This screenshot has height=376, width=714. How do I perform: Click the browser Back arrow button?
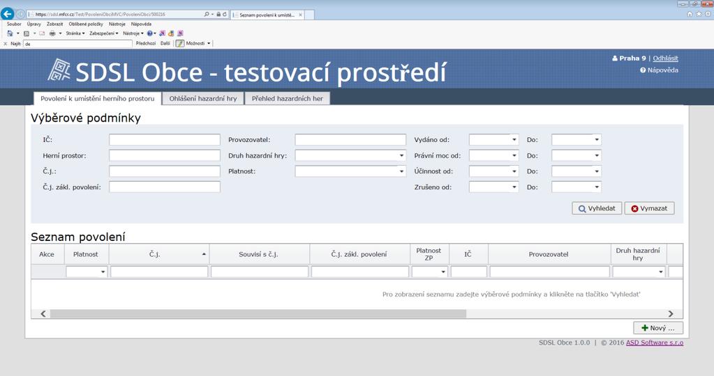pyautogui.click(x=7, y=14)
